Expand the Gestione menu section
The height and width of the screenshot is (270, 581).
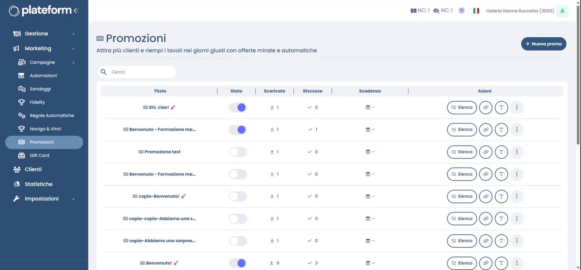(44, 34)
